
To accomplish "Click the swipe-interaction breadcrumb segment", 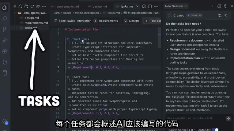I will [87, 13].
